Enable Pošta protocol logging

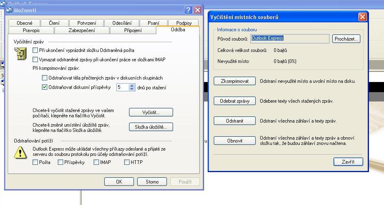[x=35, y=162]
